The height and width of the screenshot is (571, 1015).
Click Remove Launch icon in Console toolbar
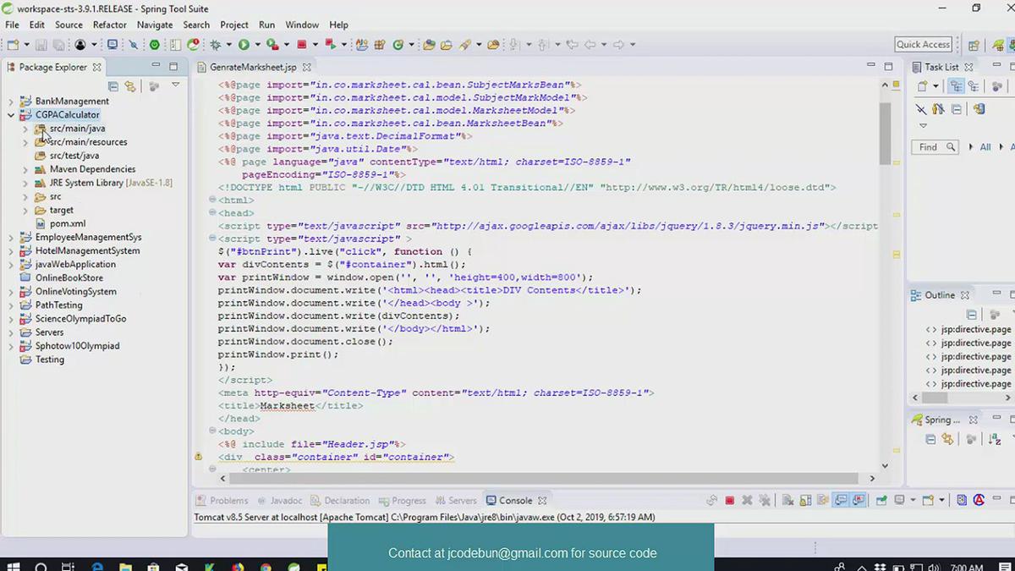click(747, 500)
